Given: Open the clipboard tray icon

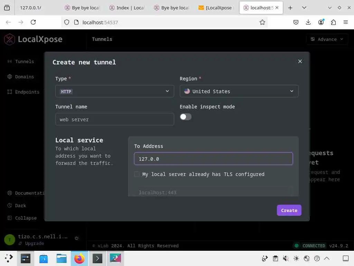Looking at the screenshot, I should pos(275,258).
